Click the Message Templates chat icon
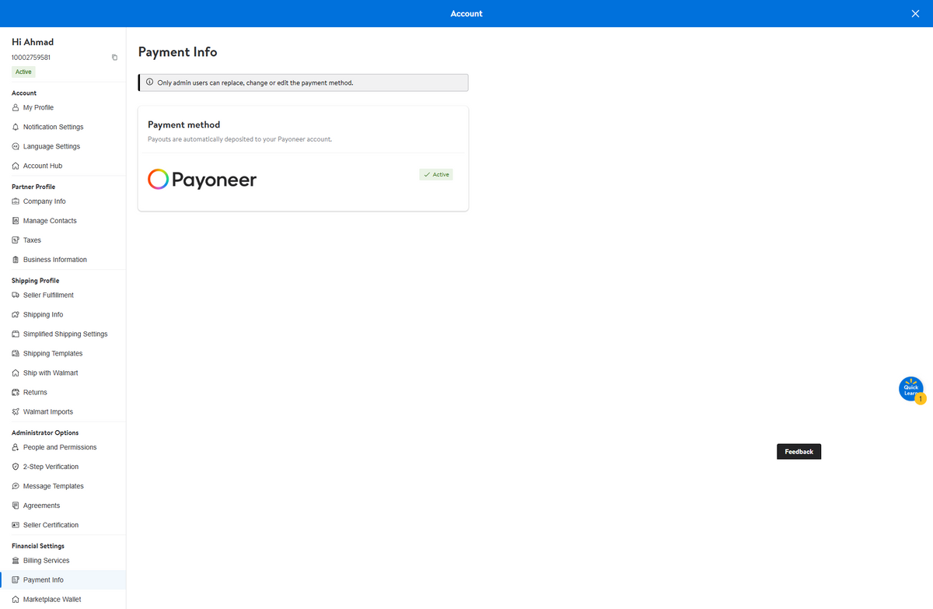The image size is (933, 609). pyautogui.click(x=16, y=486)
